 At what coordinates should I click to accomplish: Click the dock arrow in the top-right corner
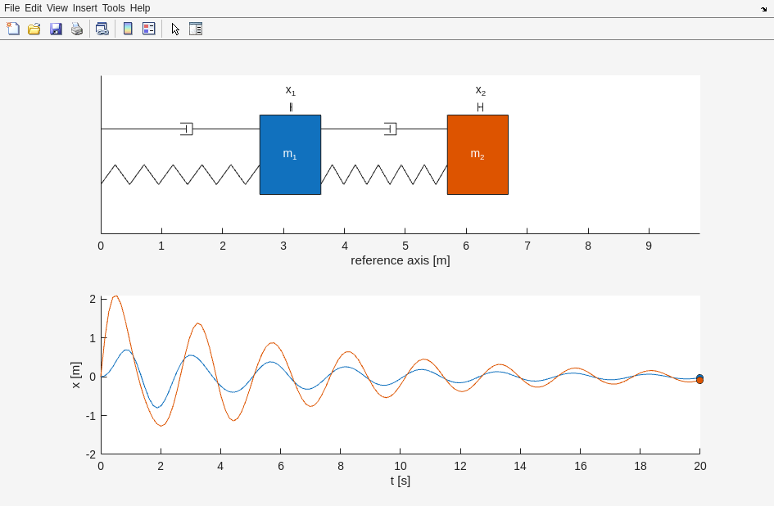[763, 8]
